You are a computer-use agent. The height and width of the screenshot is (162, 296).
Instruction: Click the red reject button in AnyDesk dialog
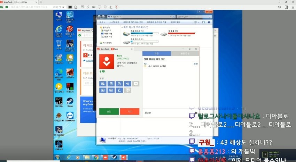(129, 111)
